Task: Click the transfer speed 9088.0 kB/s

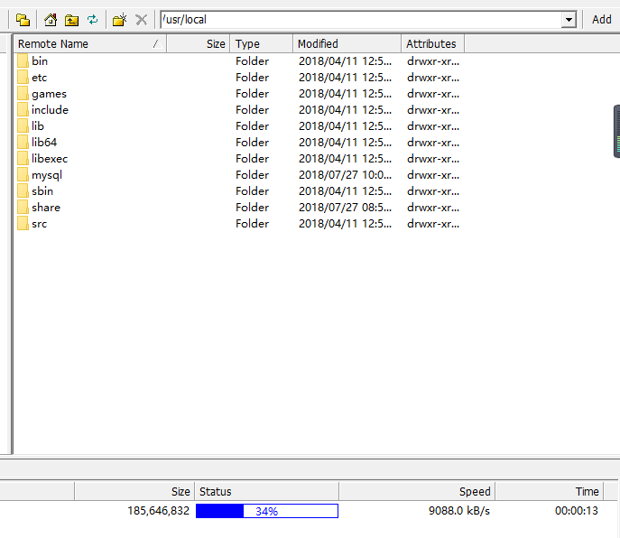Action: coord(459,511)
